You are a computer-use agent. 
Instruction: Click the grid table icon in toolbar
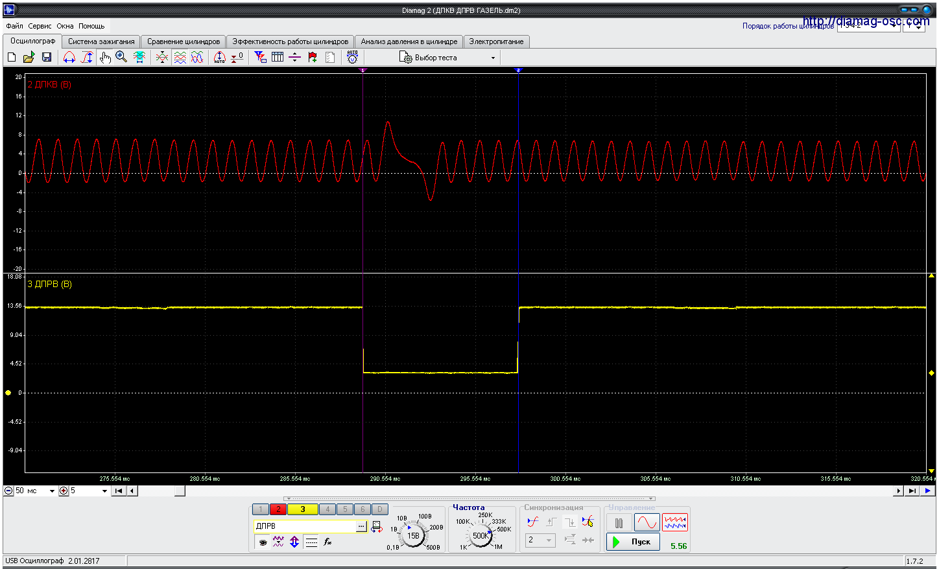coord(278,57)
